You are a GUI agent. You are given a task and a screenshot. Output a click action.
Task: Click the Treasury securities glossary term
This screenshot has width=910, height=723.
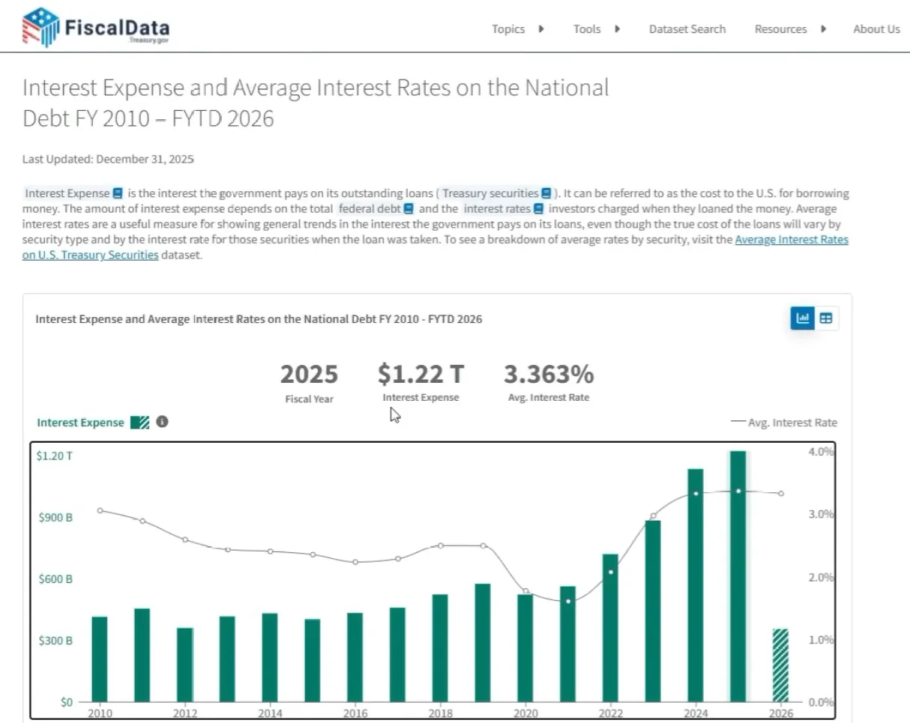tap(490, 193)
